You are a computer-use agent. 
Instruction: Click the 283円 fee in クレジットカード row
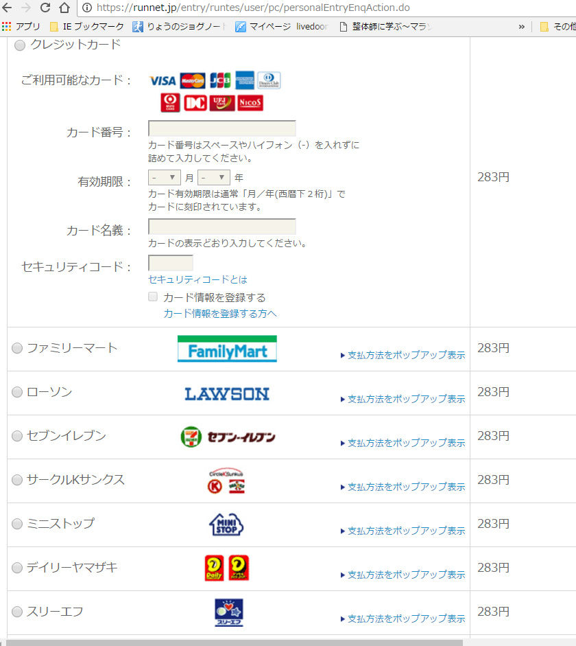tap(493, 177)
